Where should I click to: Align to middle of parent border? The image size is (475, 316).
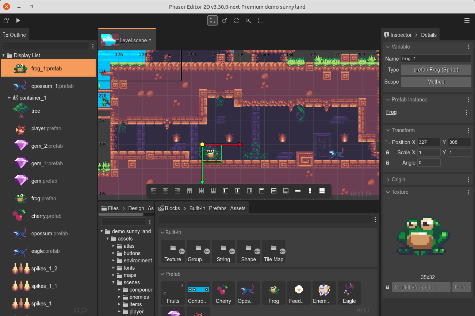[274, 191]
